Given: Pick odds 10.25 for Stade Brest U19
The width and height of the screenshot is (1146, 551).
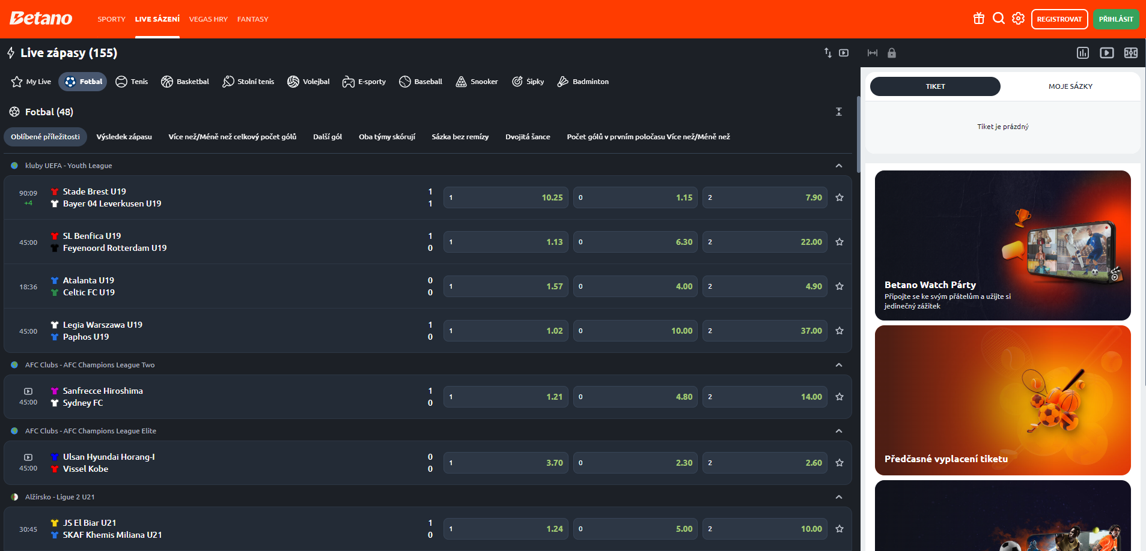Looking at the screenshot, I should point(506,197).
